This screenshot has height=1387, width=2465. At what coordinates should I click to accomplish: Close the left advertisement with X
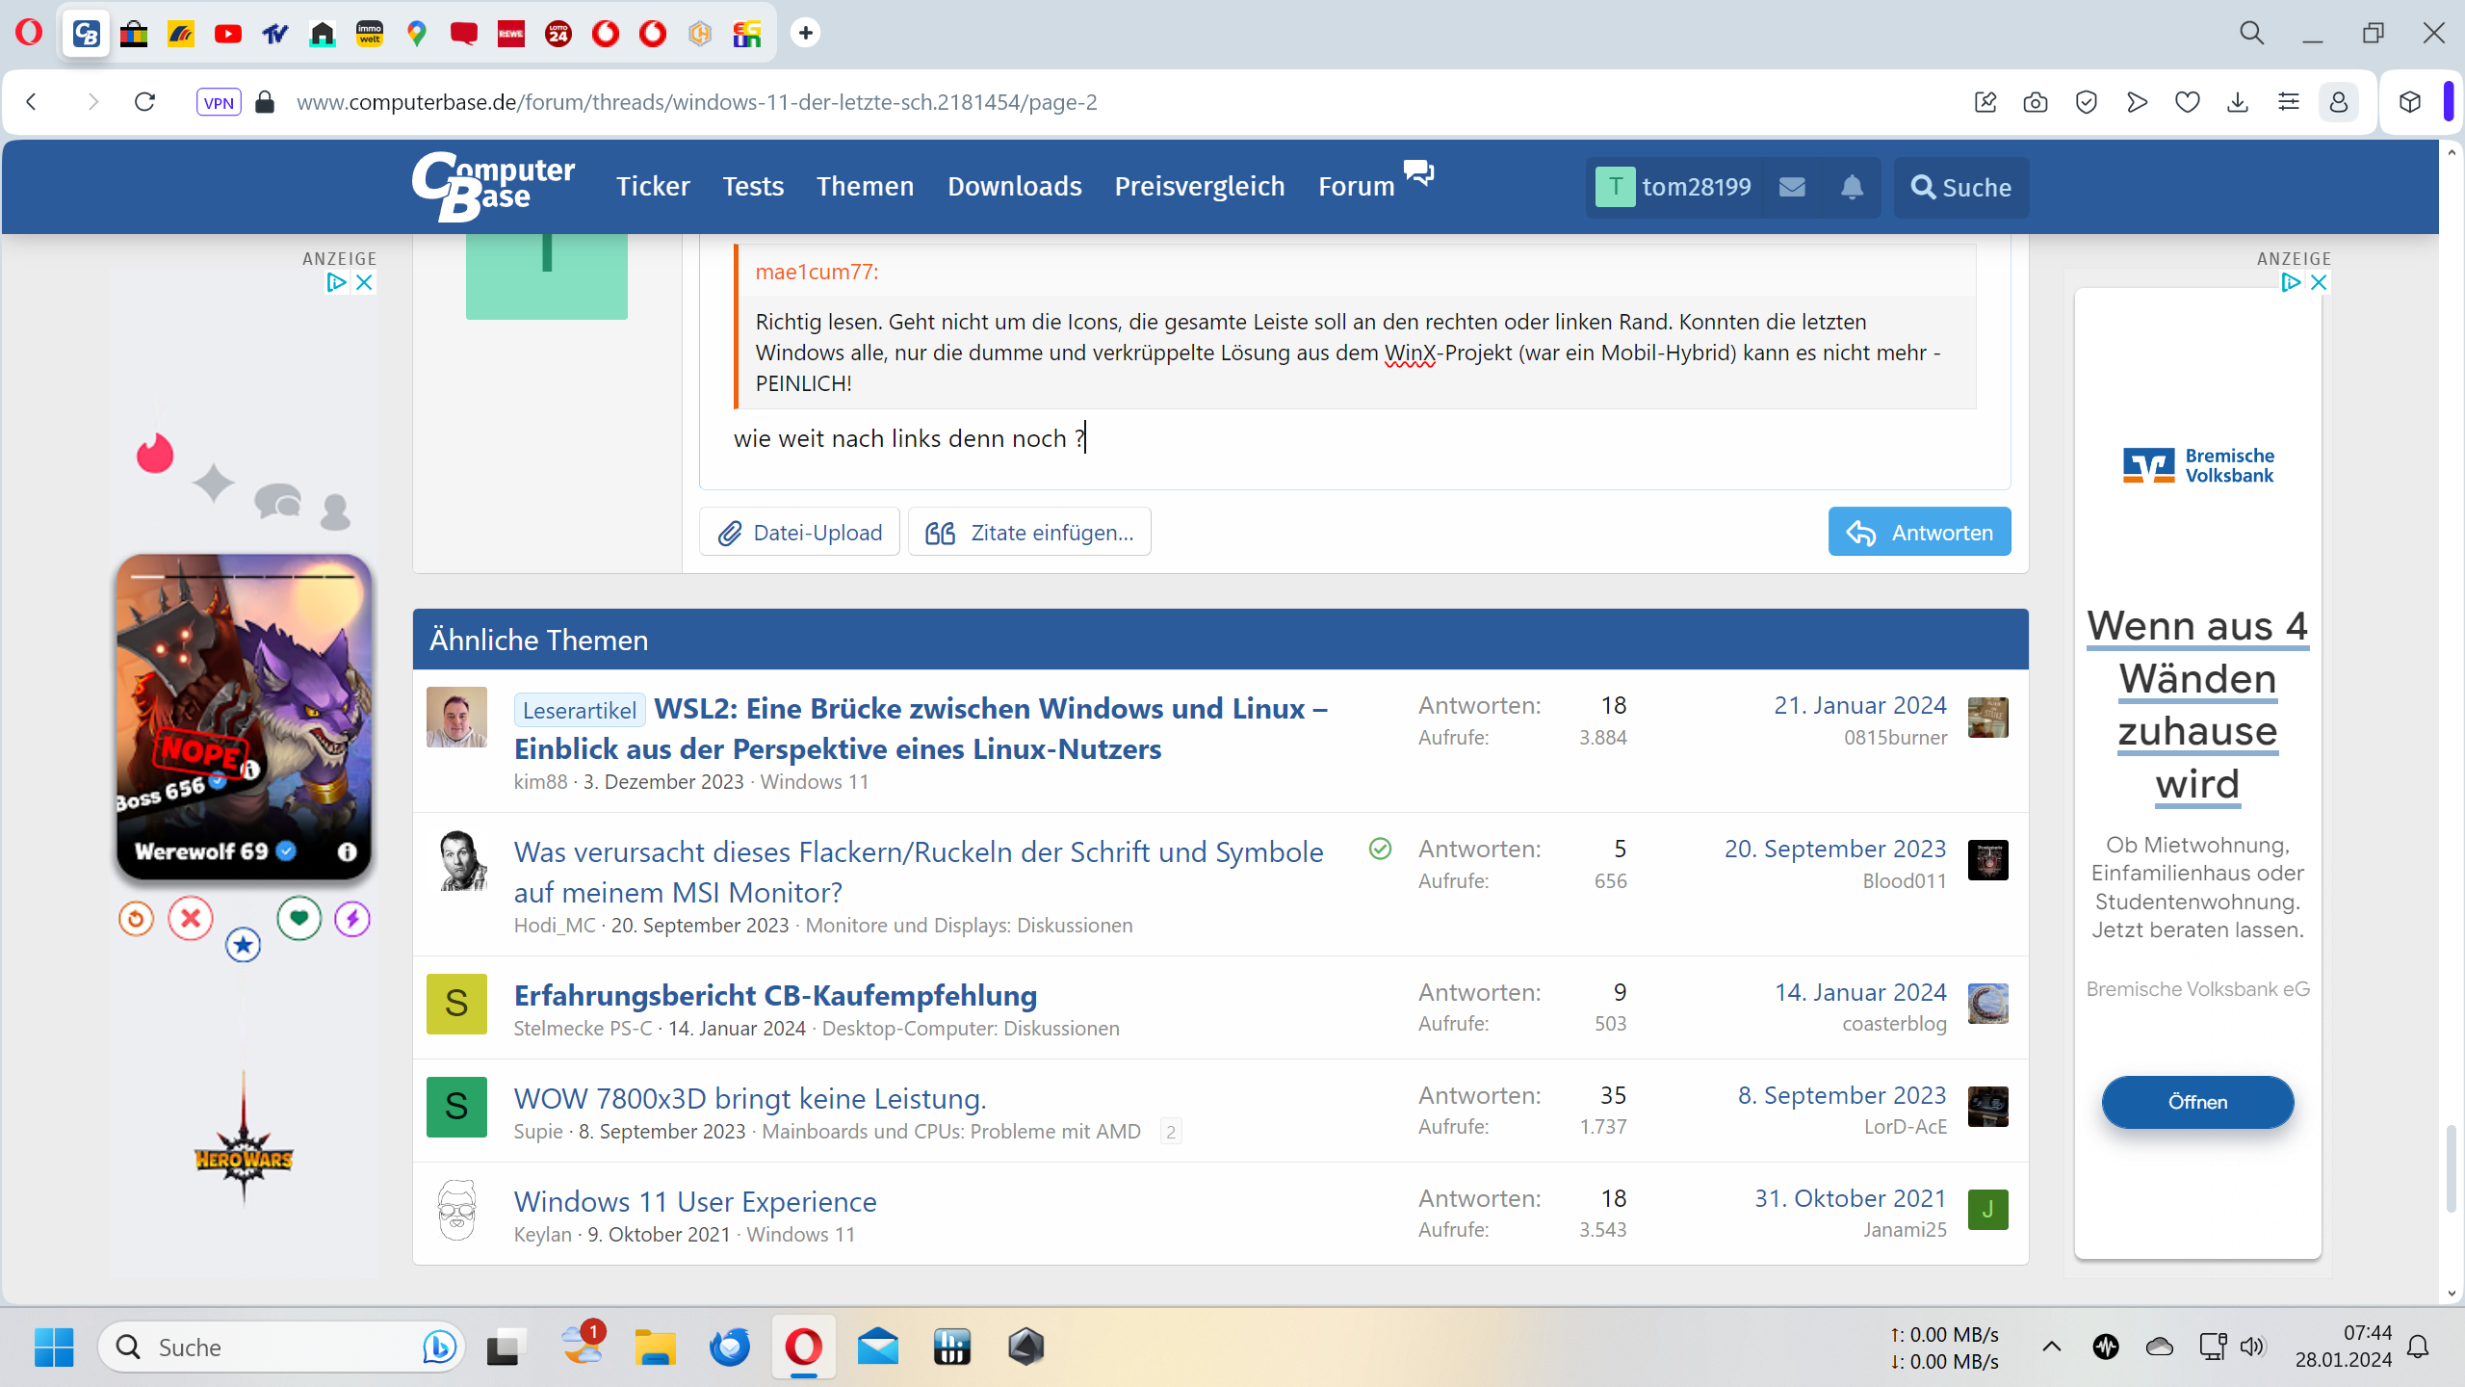364,282
